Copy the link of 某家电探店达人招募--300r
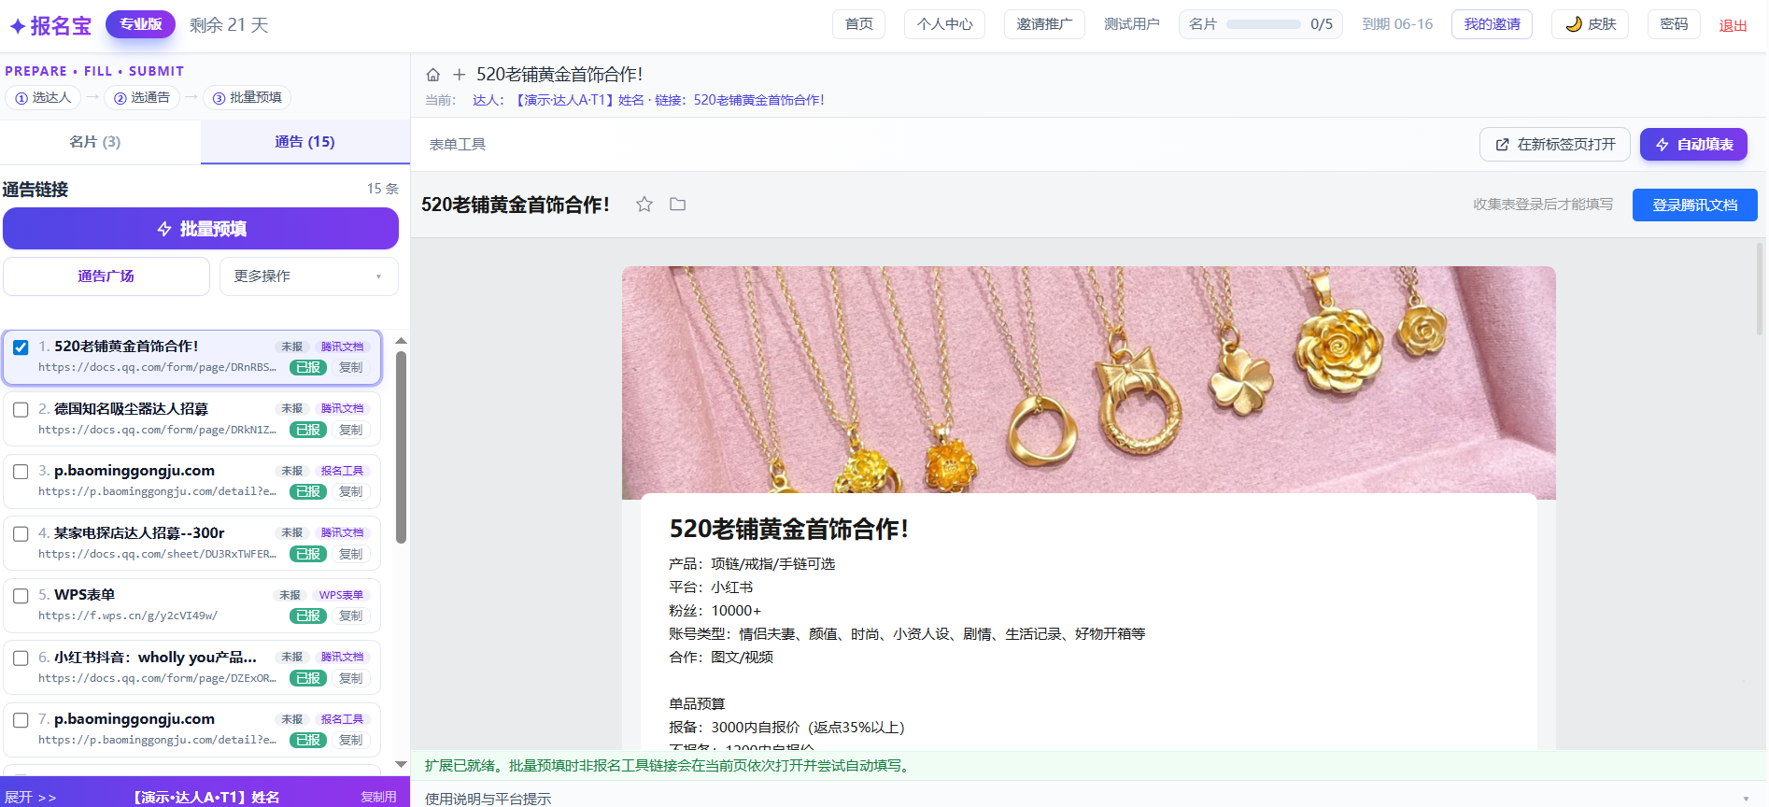The height and width of the screenshot is (807, 1769). click(351, 554)
